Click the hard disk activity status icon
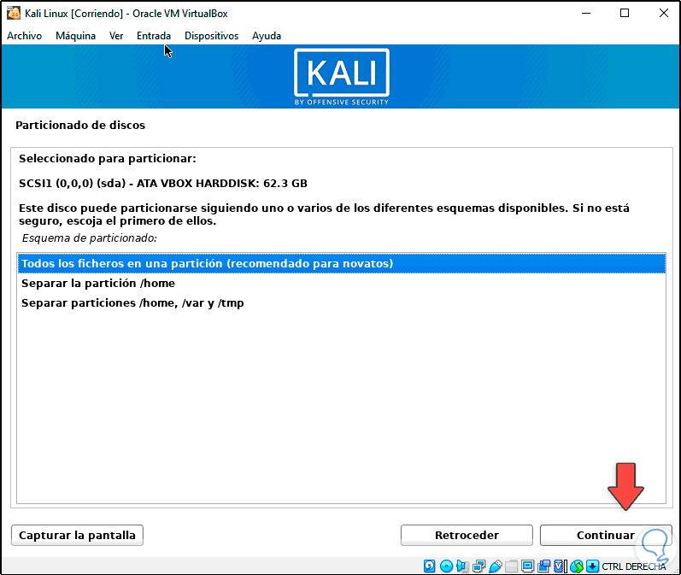Viewport: 681px width, 575px height. click(x=429, y=566)
